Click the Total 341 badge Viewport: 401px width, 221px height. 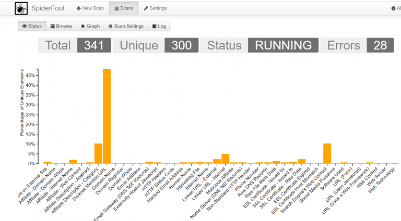click(75, 45)
